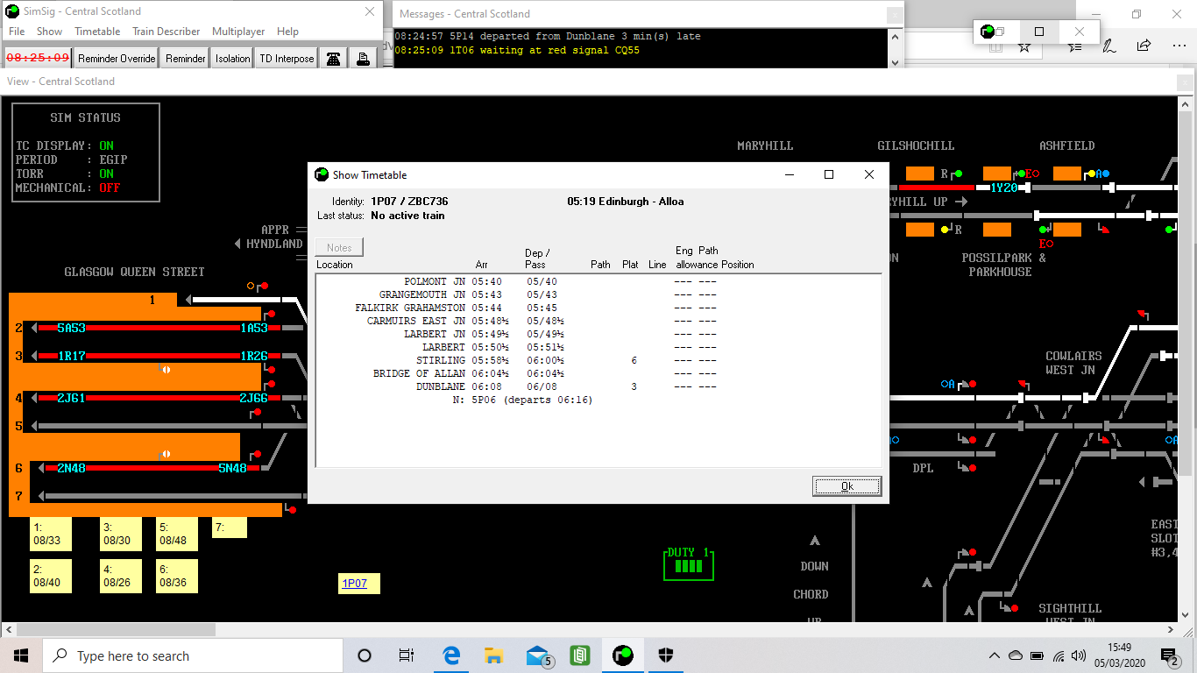1197x673 pixels.
Task: Open the Edge favorites list icon
Action: (1075, 46)
